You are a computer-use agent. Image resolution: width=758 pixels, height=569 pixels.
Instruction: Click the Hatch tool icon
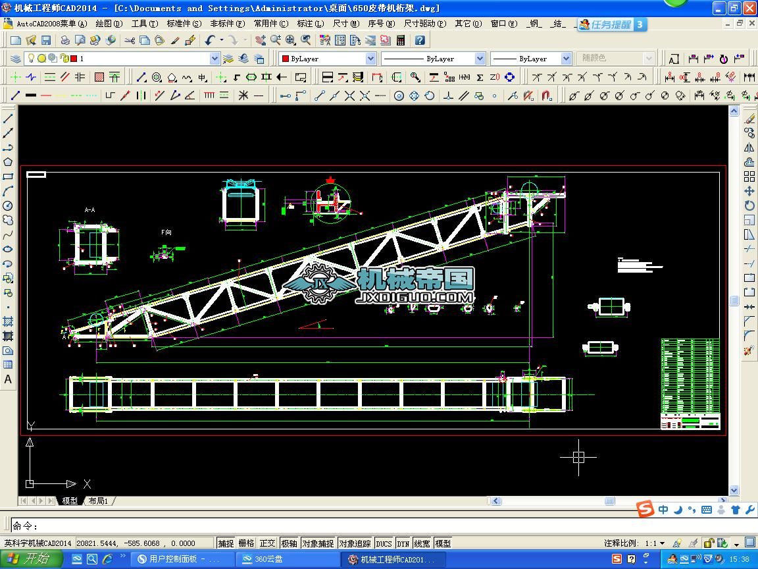[99, 77]
